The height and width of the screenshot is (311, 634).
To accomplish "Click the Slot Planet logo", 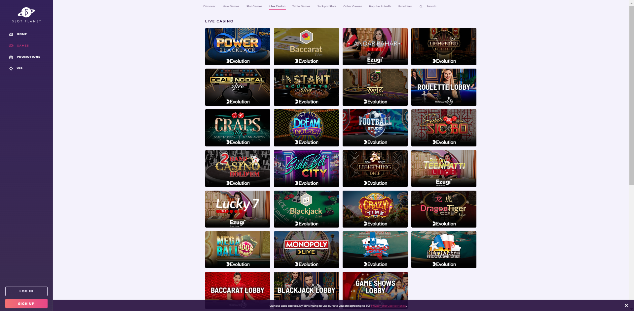I will (26, 15).
